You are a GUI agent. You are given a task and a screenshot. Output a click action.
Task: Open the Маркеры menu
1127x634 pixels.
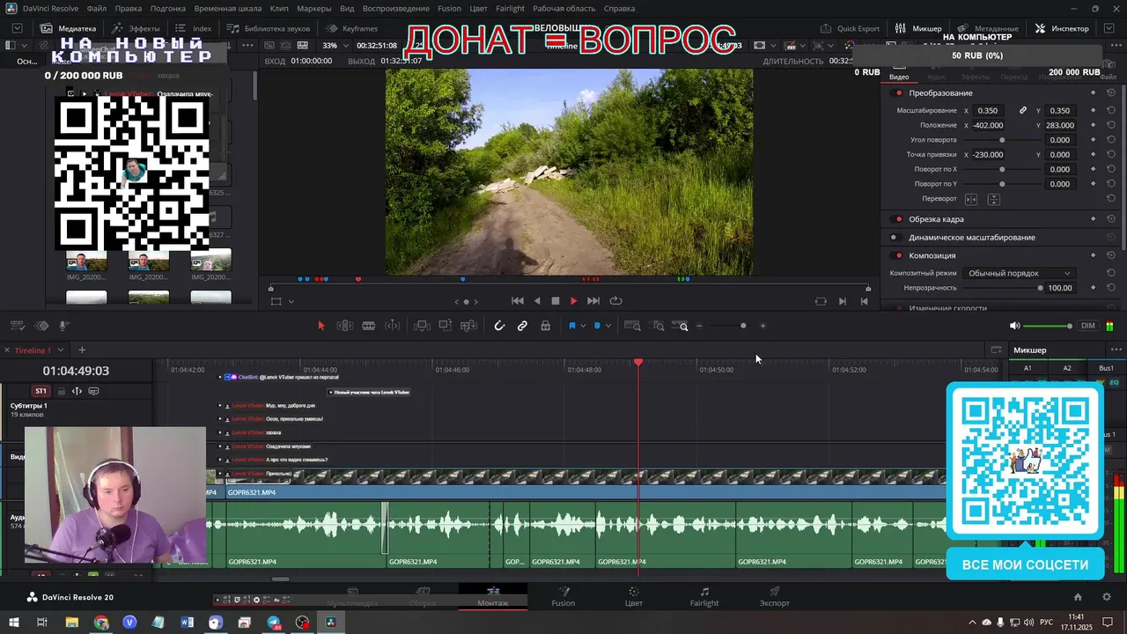[x=314, y=9]
